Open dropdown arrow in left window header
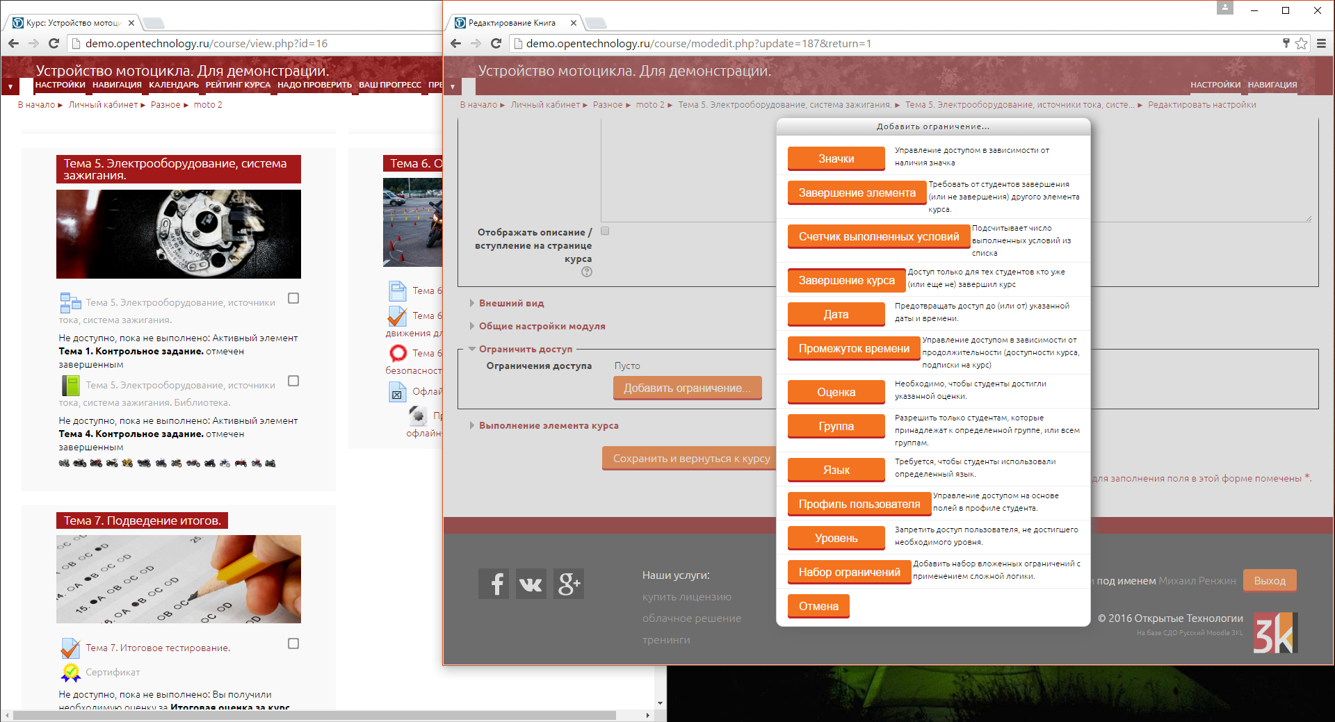Image resolution: width=1335 pixels, height=722 pixels. tap(10, 87)
